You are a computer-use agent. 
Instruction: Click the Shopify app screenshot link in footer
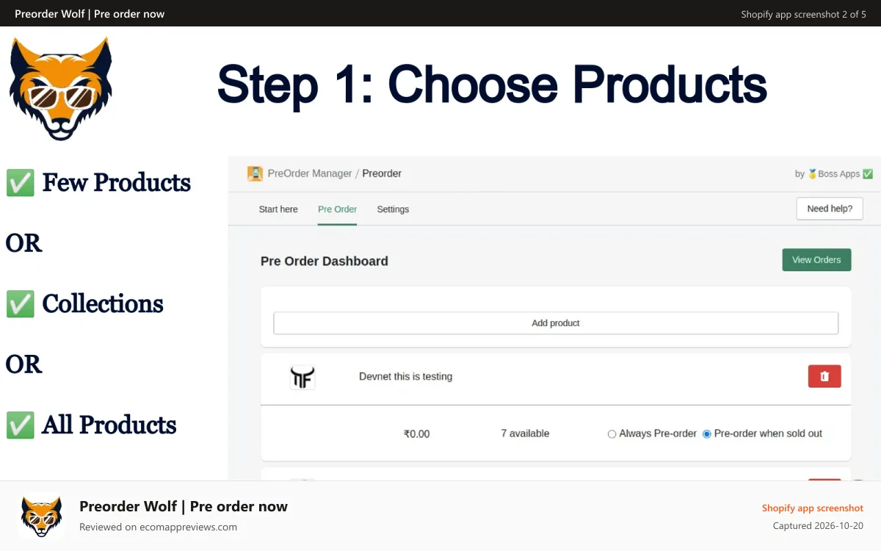point(813,508)
